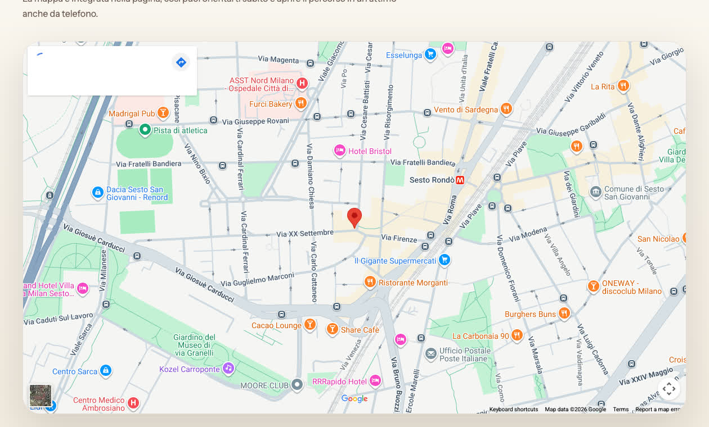
Task: Click San Nicolao label text
Action: point(658,239)
